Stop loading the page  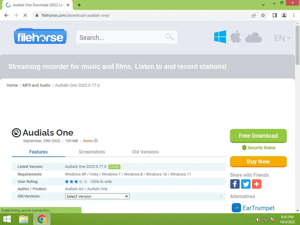point(25,15)
